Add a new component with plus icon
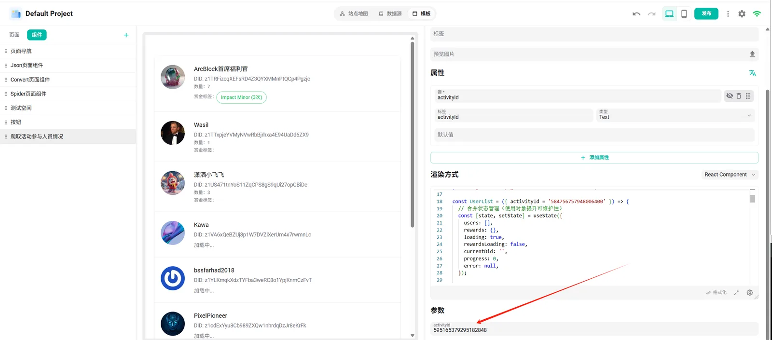This screenshot has width=772, height=340. [126, 35]
